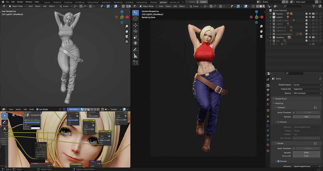Select the Add Cube tool in camera viewport
The width and height of the screenshot is (323, 171).
click(x=135, y=62)
